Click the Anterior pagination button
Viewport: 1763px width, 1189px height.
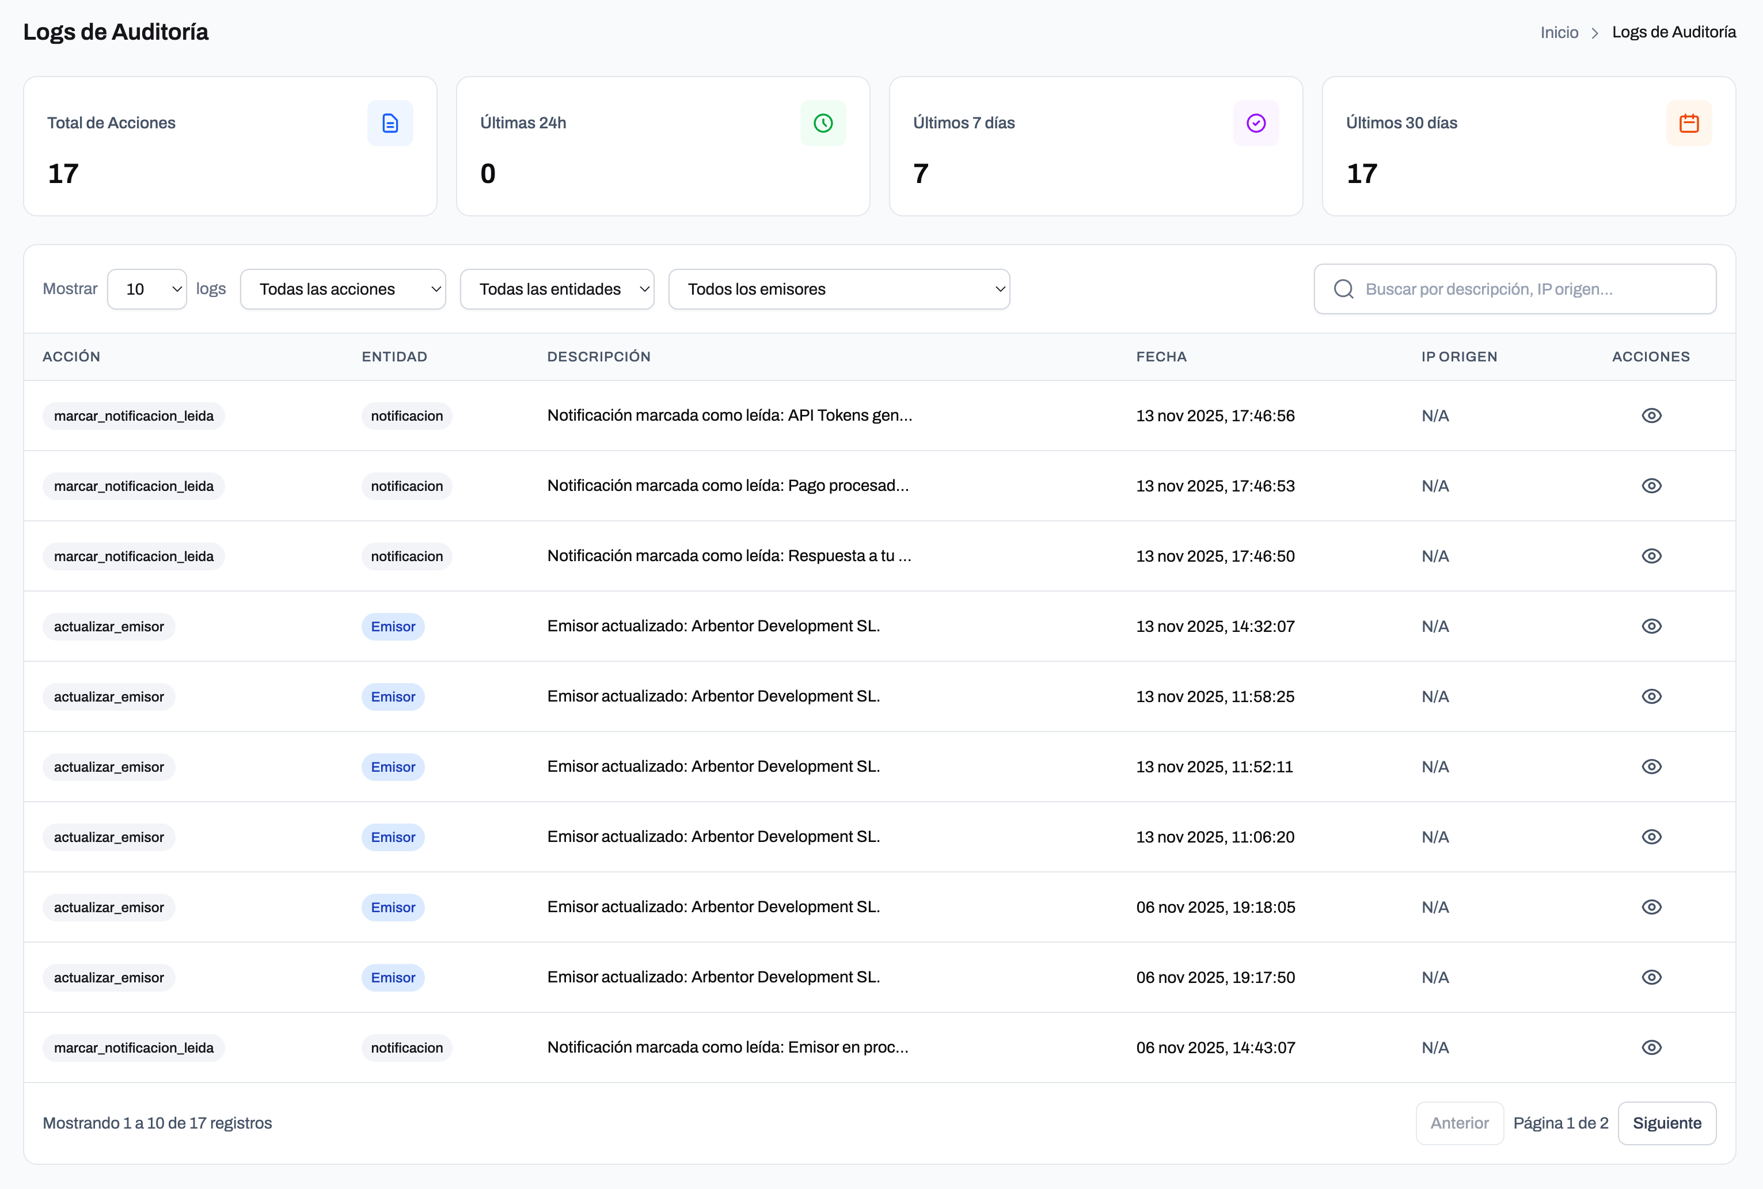[1459, 1123]
